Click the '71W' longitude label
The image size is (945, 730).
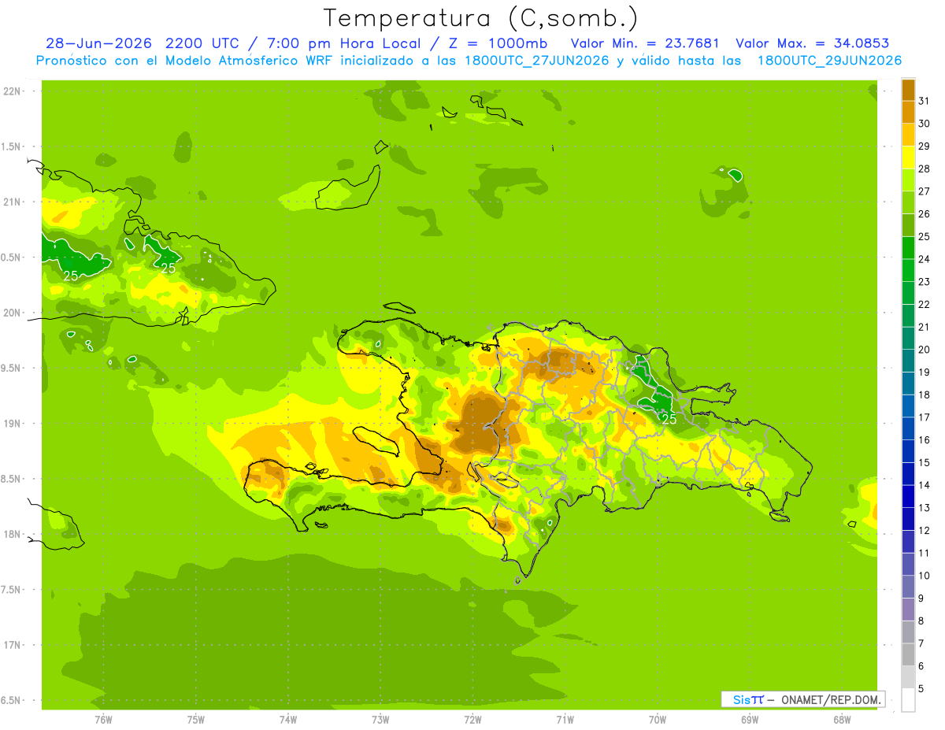[565, 719]
